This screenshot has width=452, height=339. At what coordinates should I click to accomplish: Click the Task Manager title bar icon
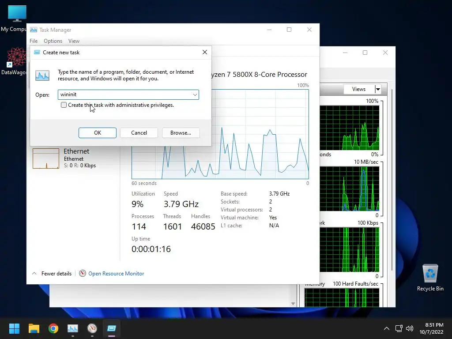click(34, 30)
